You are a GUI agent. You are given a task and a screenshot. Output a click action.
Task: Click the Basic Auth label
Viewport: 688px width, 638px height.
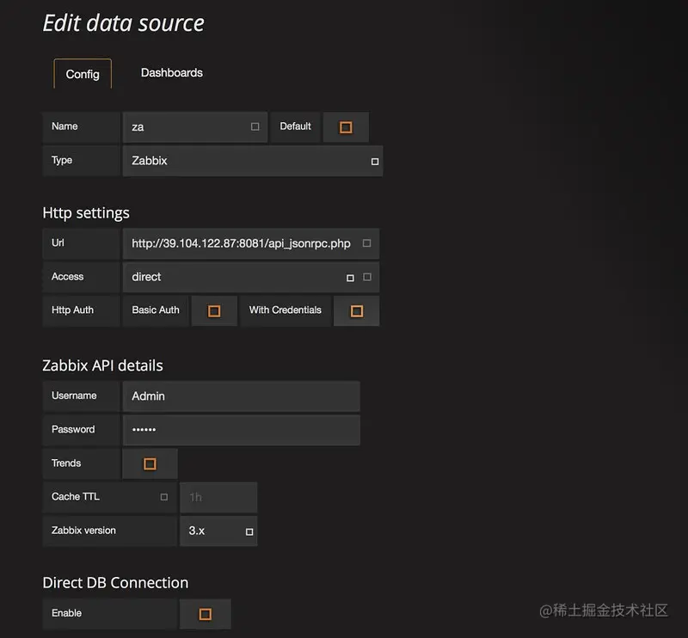click(x=156, y=310)
